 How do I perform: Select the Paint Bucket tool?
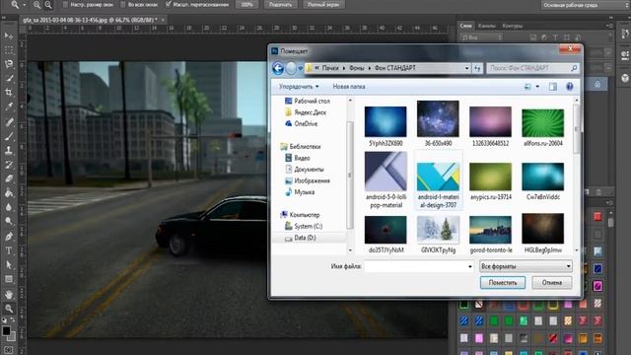click(x=9, y=193)
